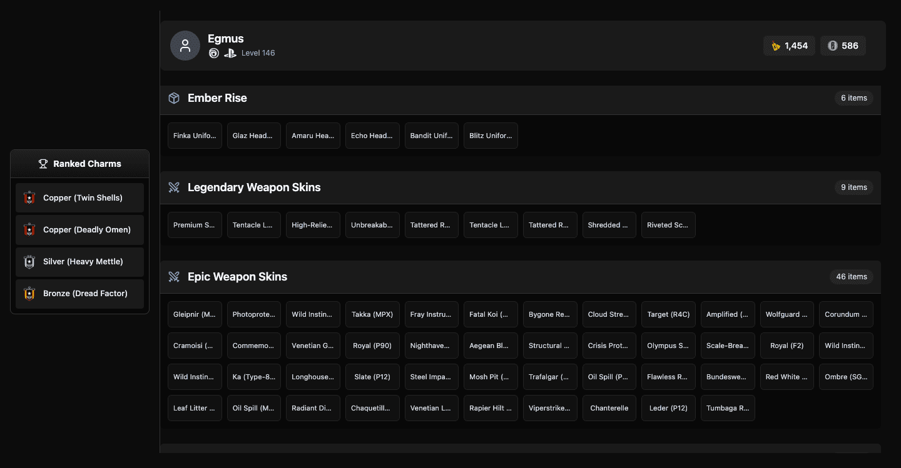Click the Ubisoft platform icon

tap(214, 53)
